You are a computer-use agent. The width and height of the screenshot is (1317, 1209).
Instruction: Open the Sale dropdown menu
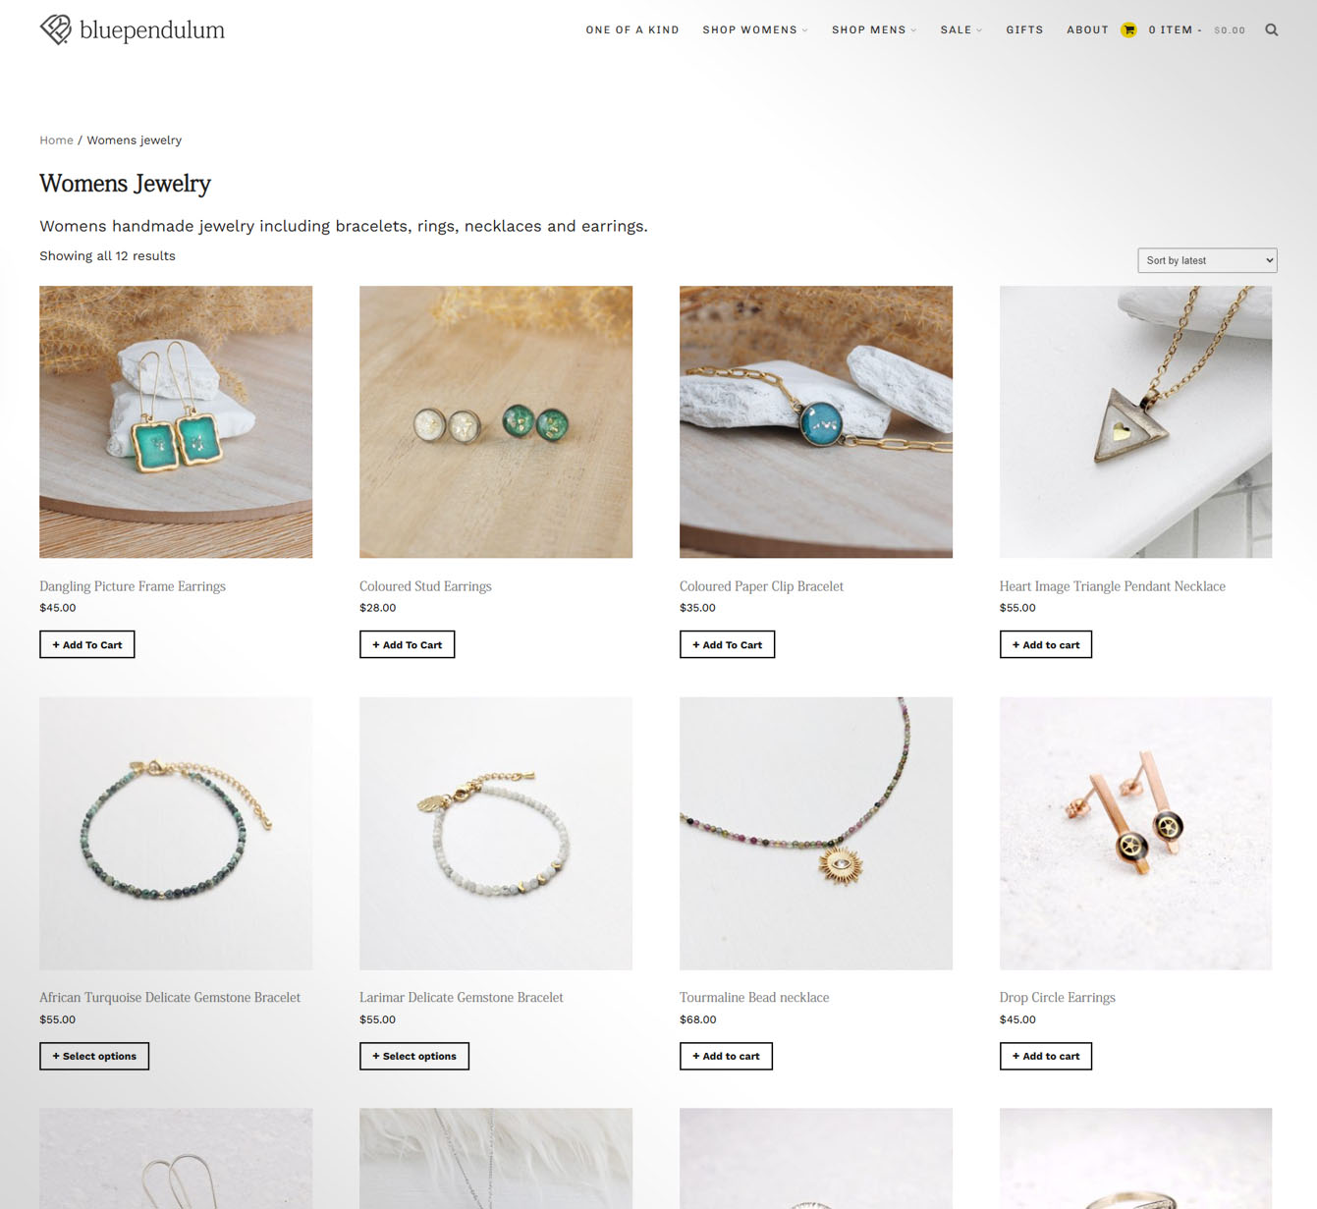coord(960,30)
